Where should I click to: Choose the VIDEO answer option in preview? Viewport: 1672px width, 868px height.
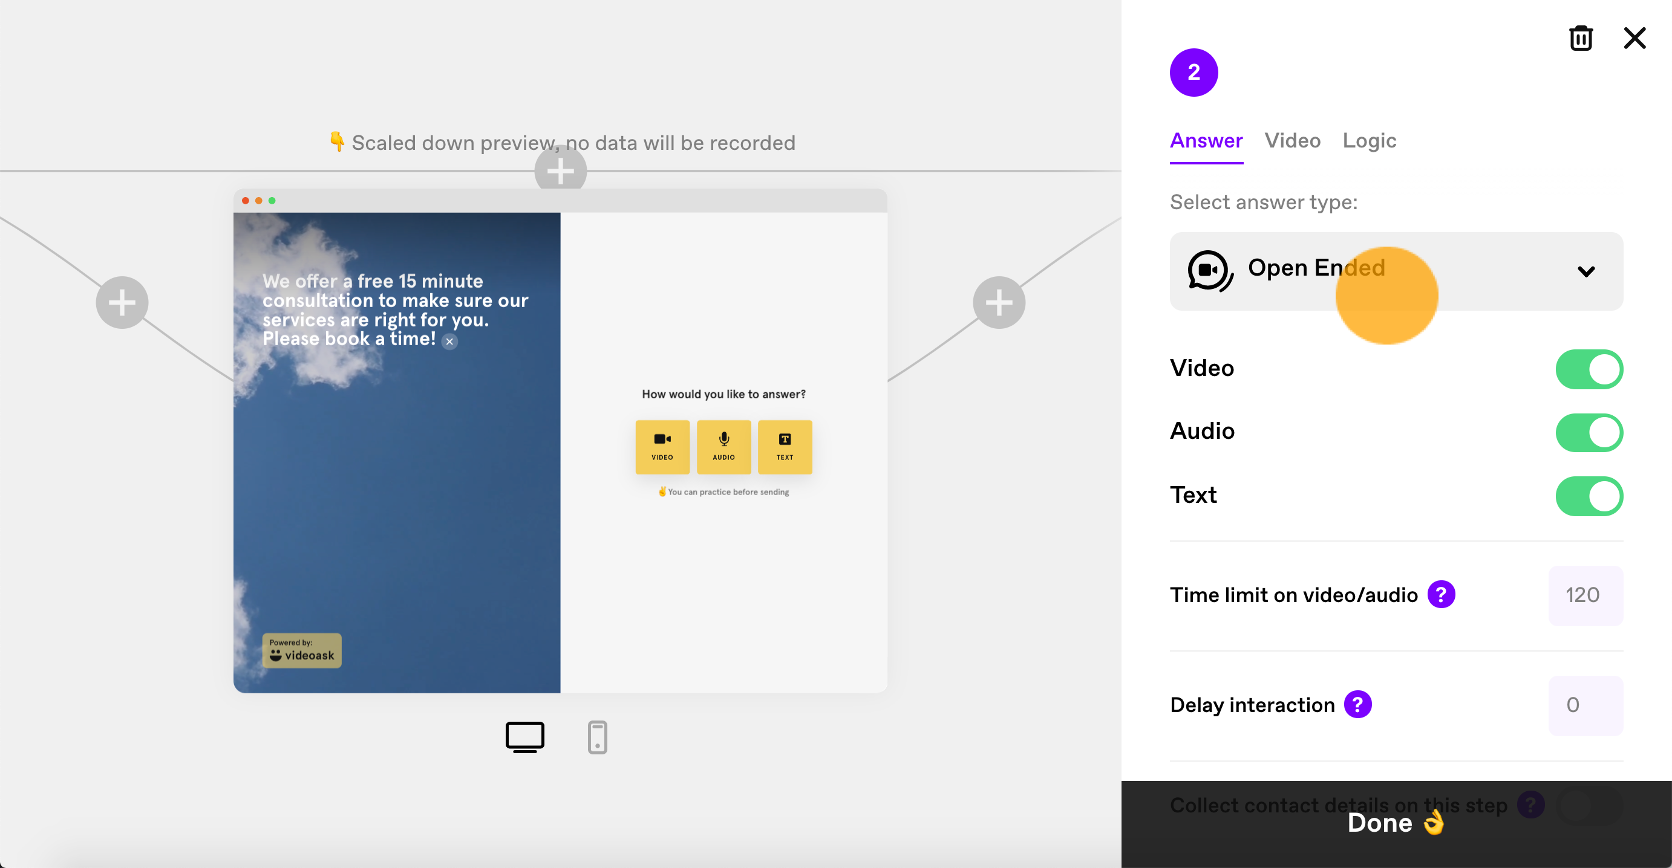point(662,446)
